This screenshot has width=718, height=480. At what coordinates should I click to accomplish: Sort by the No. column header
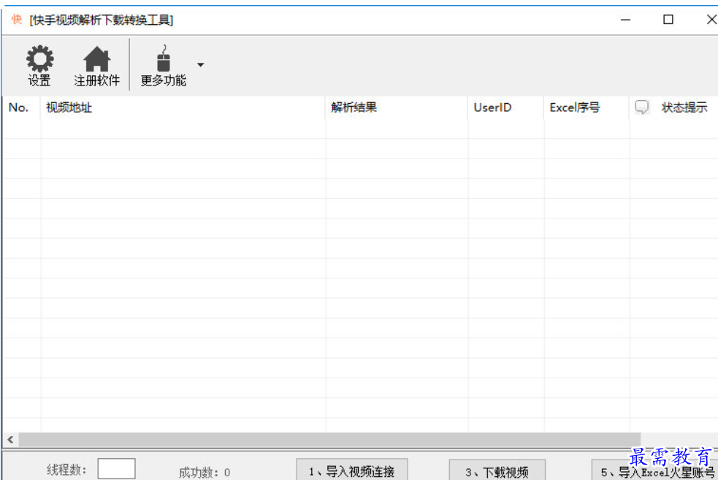click(x=21, y=107)
